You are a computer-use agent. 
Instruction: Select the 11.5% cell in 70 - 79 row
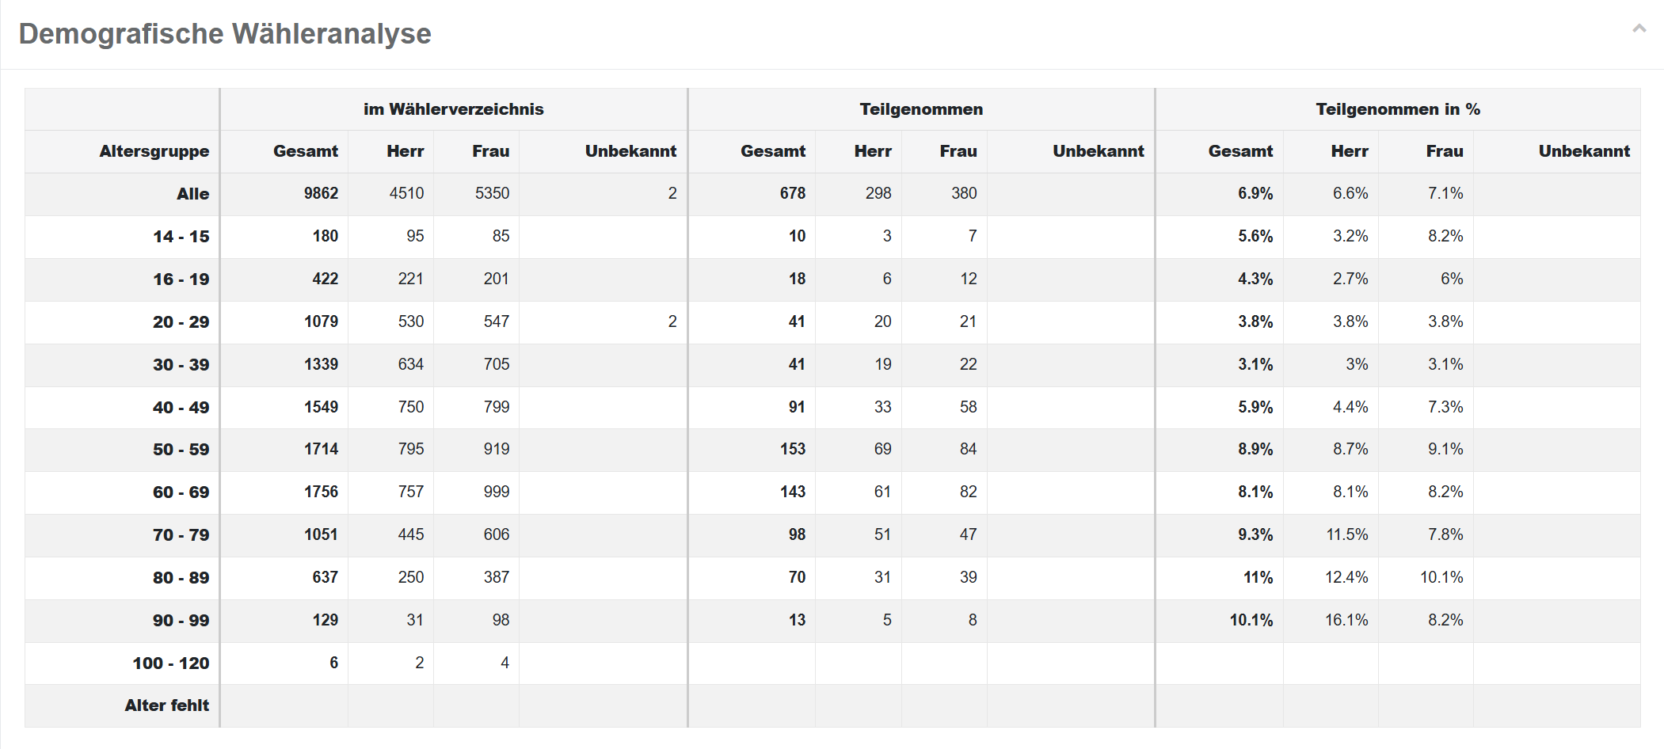coord(1346,535)
